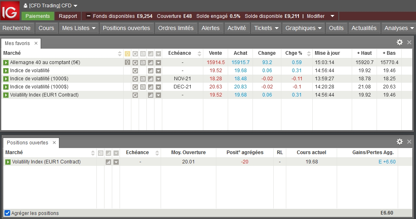Open the dropdown arrow right of Modifier
The image size is (416, 219).
coord(332,16)
